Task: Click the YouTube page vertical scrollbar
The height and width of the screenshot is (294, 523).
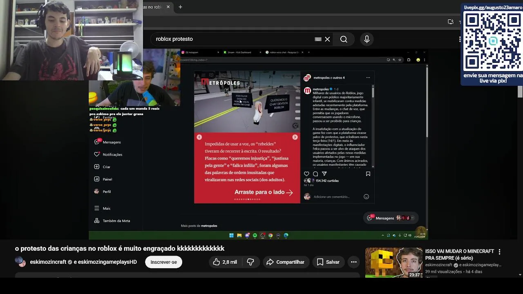Action: pyautogui.click(x=520, y=92)
